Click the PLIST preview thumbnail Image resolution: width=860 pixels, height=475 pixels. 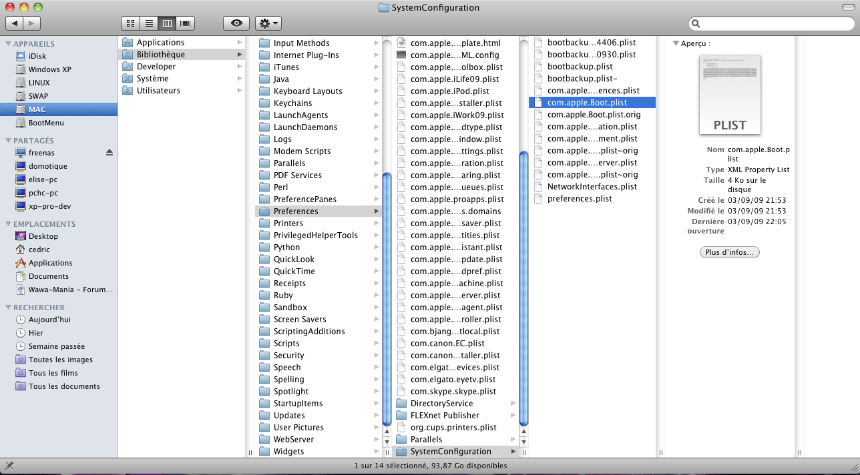[x=730, y=95]
